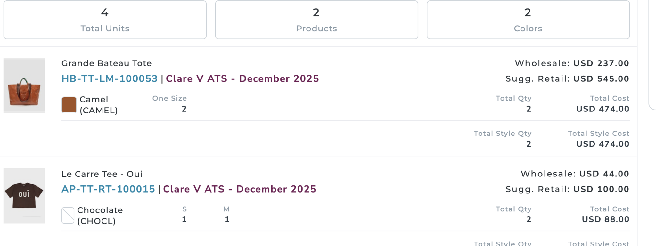Open Clare V ATS link beside HB-TT-LM-100053
Image resolution: width=656 pixels, height=246 pixels.
point(242,79)
